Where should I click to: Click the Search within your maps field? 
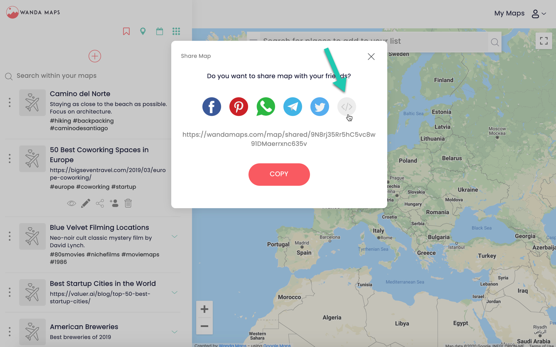pyautogui.click(x=56, y=76)
